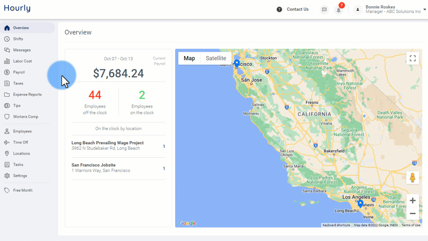Click the Time Off airplane icon
This screenshot has width=428, height=241.
[7, 142]
